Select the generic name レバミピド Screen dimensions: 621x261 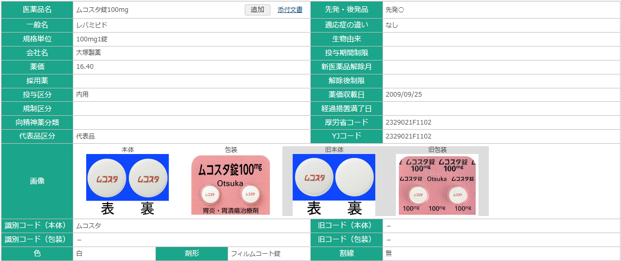click(x=92, y=25)
